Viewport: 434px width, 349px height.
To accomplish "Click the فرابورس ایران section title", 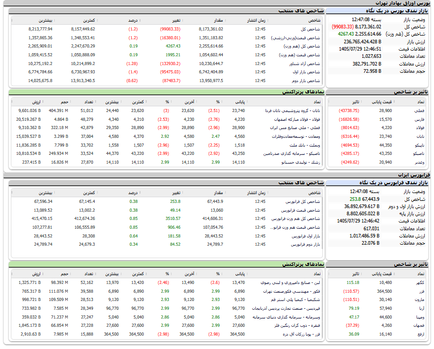I will 414,175.
